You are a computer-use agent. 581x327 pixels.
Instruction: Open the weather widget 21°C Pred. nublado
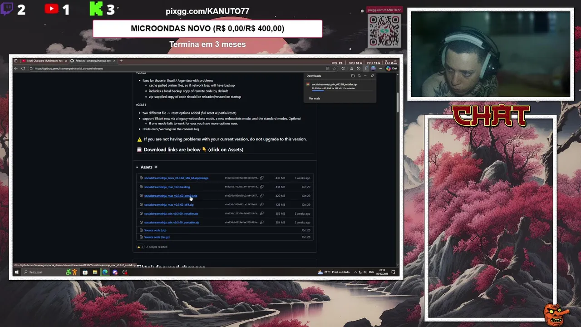tap(334, 272)
